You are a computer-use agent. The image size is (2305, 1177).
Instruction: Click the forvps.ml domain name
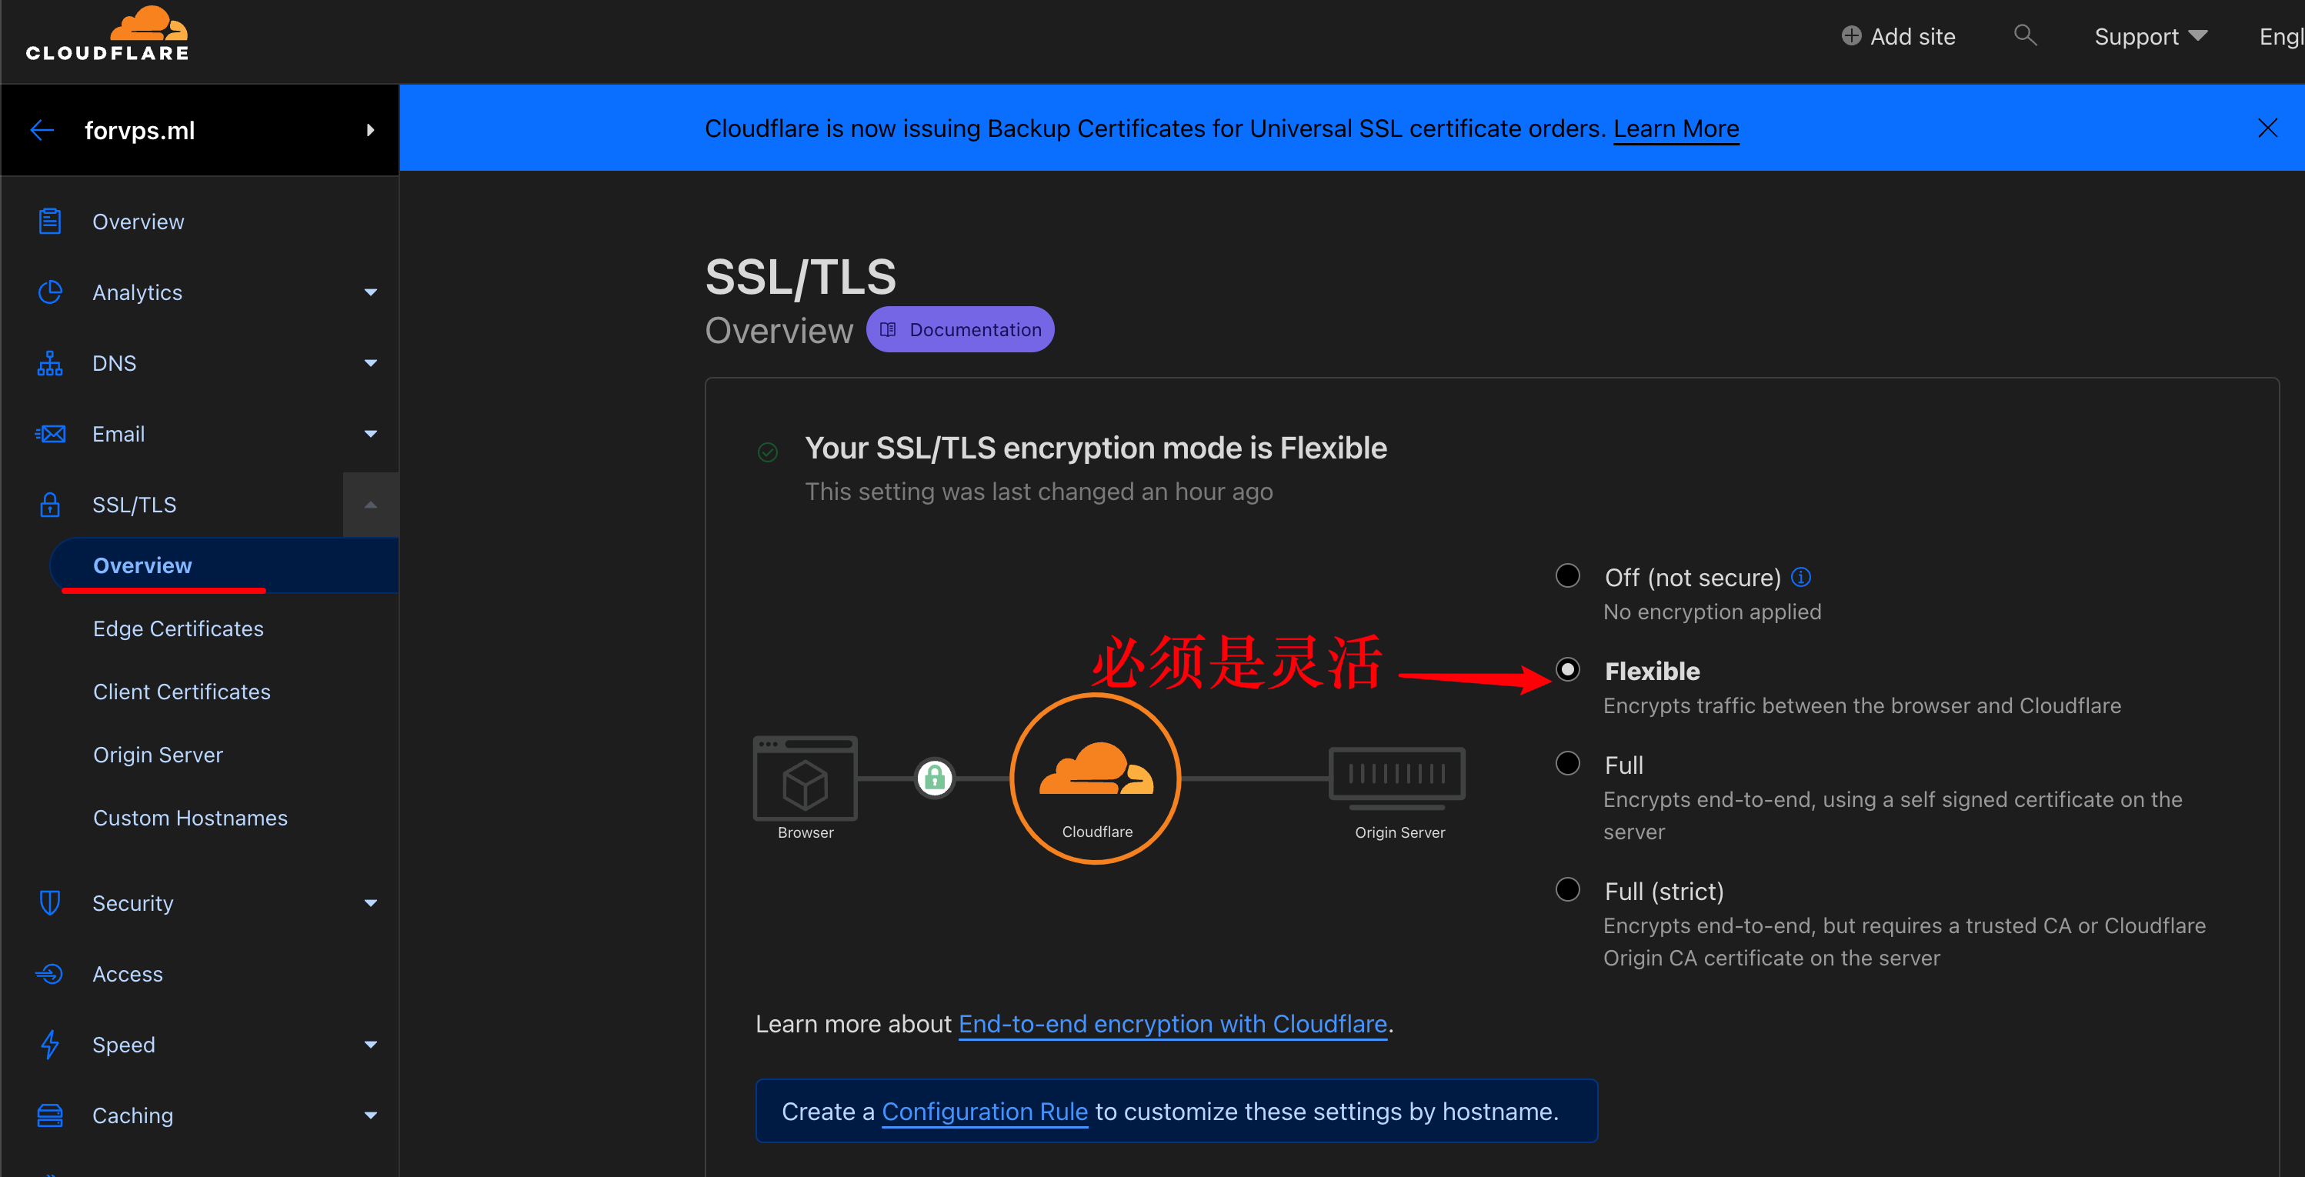click(x=139, y=131)
